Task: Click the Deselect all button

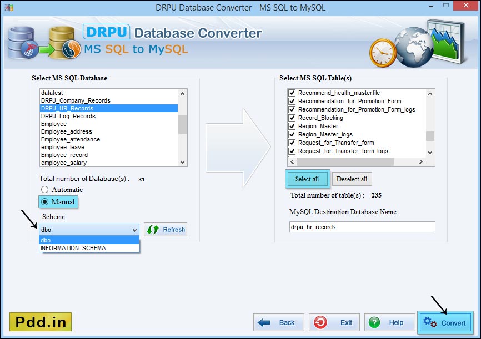Action: point(352,179)
